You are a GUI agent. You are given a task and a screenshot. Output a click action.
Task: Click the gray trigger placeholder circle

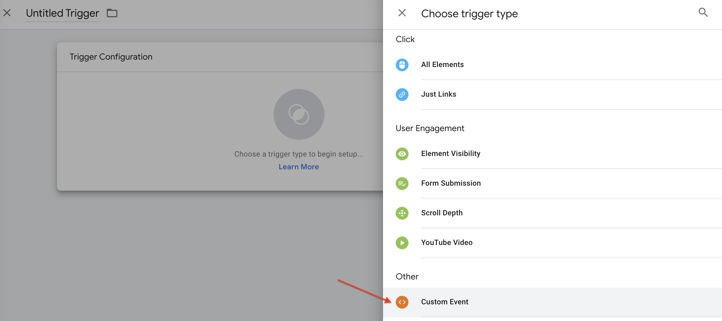point(298,114)
